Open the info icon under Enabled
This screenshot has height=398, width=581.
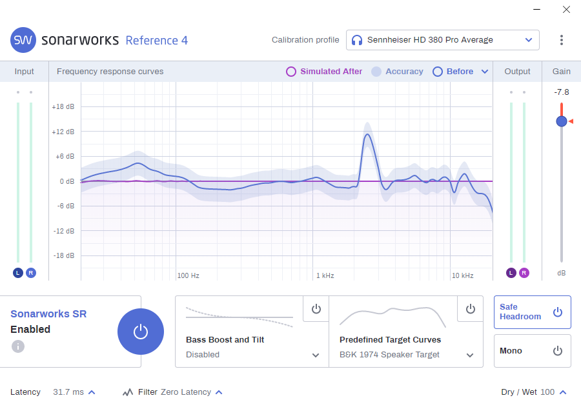coord(18,346)
